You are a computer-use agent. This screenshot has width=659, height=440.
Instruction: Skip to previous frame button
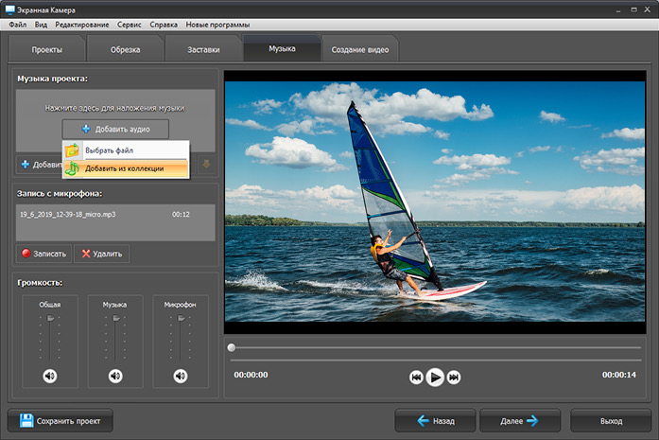click(416, 378)
